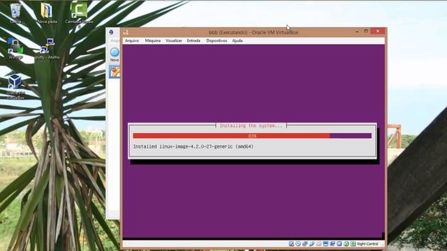
Task: Minimize the VirtualBox VM window
Action: 357,31
